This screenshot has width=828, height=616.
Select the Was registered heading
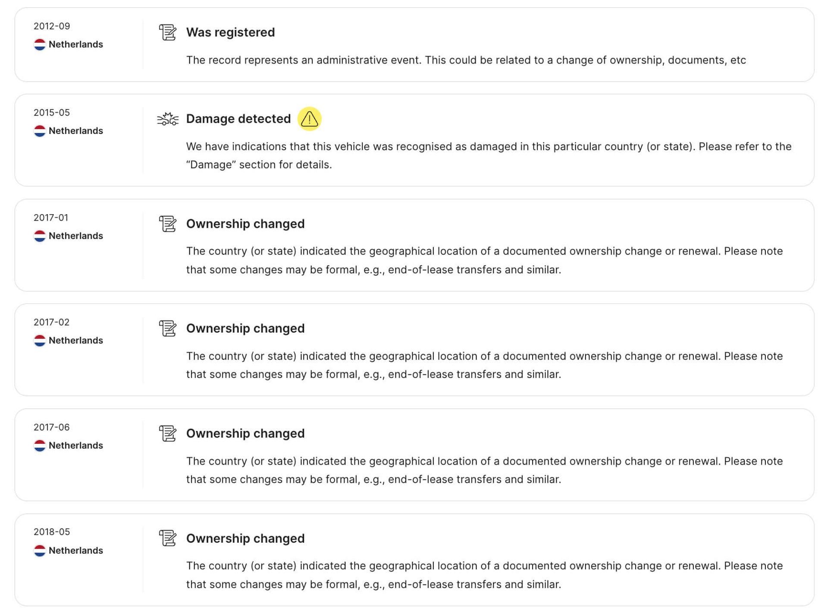(230, 32)
